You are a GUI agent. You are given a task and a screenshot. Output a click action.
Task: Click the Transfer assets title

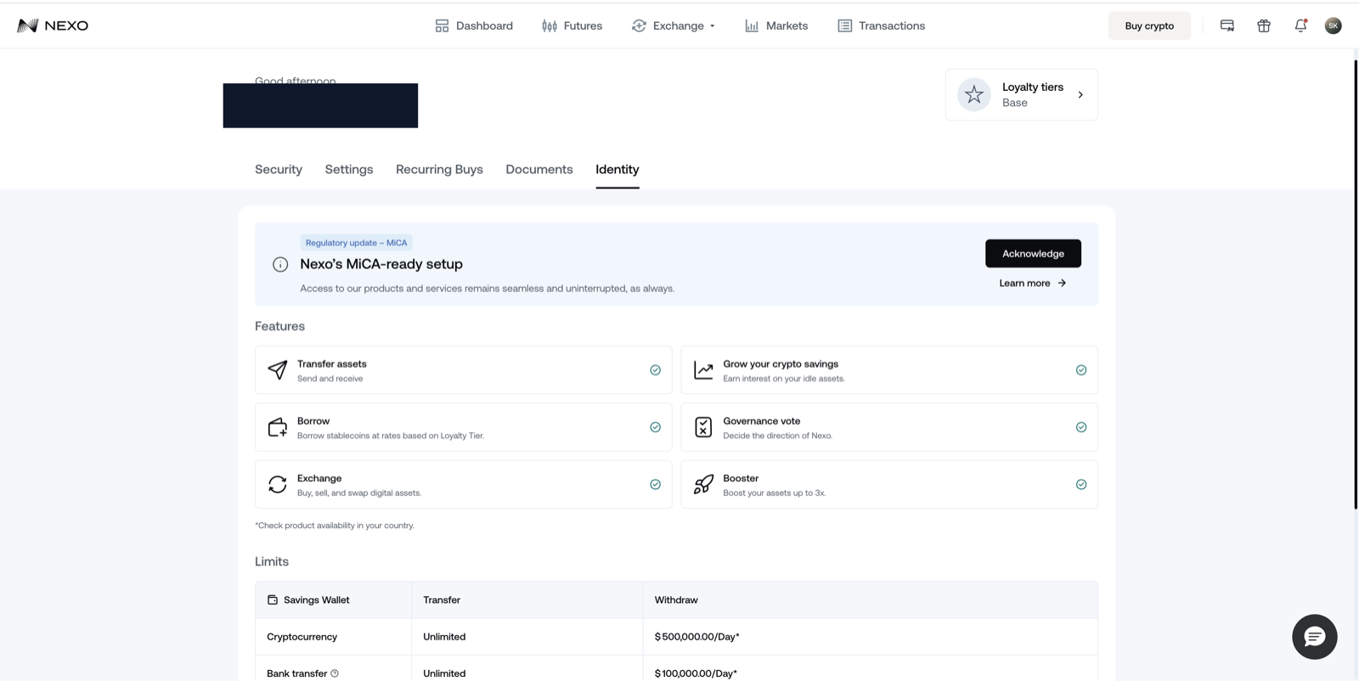(332, 363)
